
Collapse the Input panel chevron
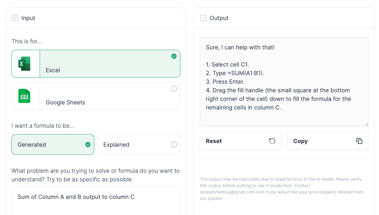pos(15,18)
